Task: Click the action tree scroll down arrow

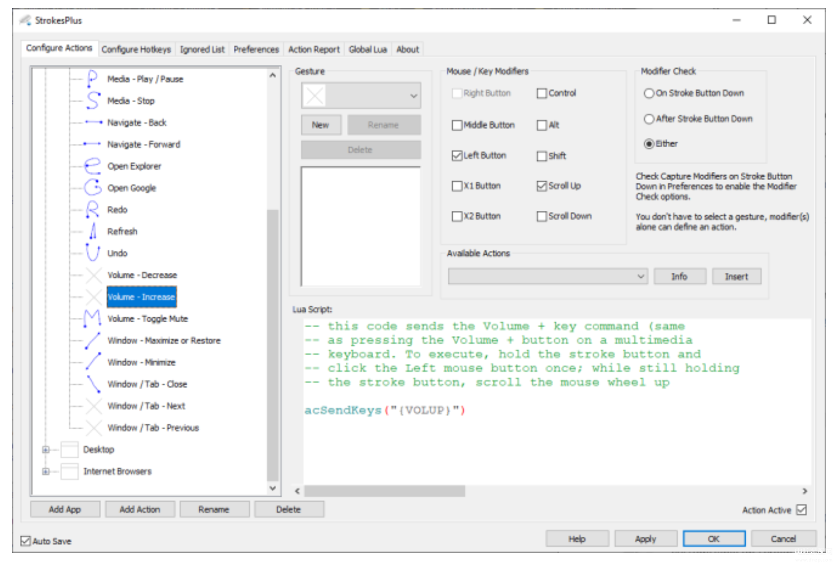Action: coord(273,488)
